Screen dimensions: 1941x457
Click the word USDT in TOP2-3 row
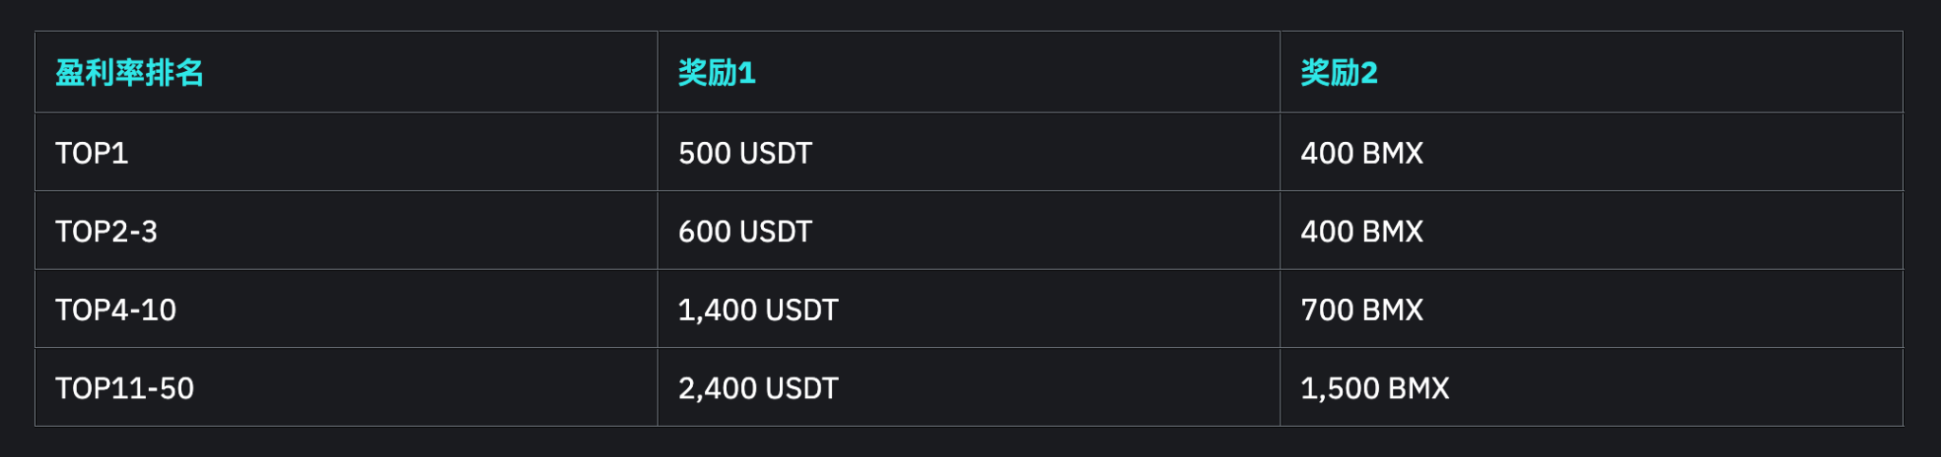coord(775,232)
